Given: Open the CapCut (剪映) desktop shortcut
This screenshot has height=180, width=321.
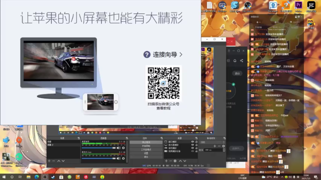Looking at the screenshot, I should pyautogui.click(x=311, y=6).
